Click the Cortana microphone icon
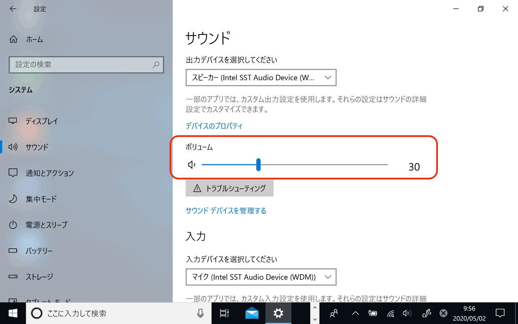This screenshot has height=324, width=518. click(200, 313)
